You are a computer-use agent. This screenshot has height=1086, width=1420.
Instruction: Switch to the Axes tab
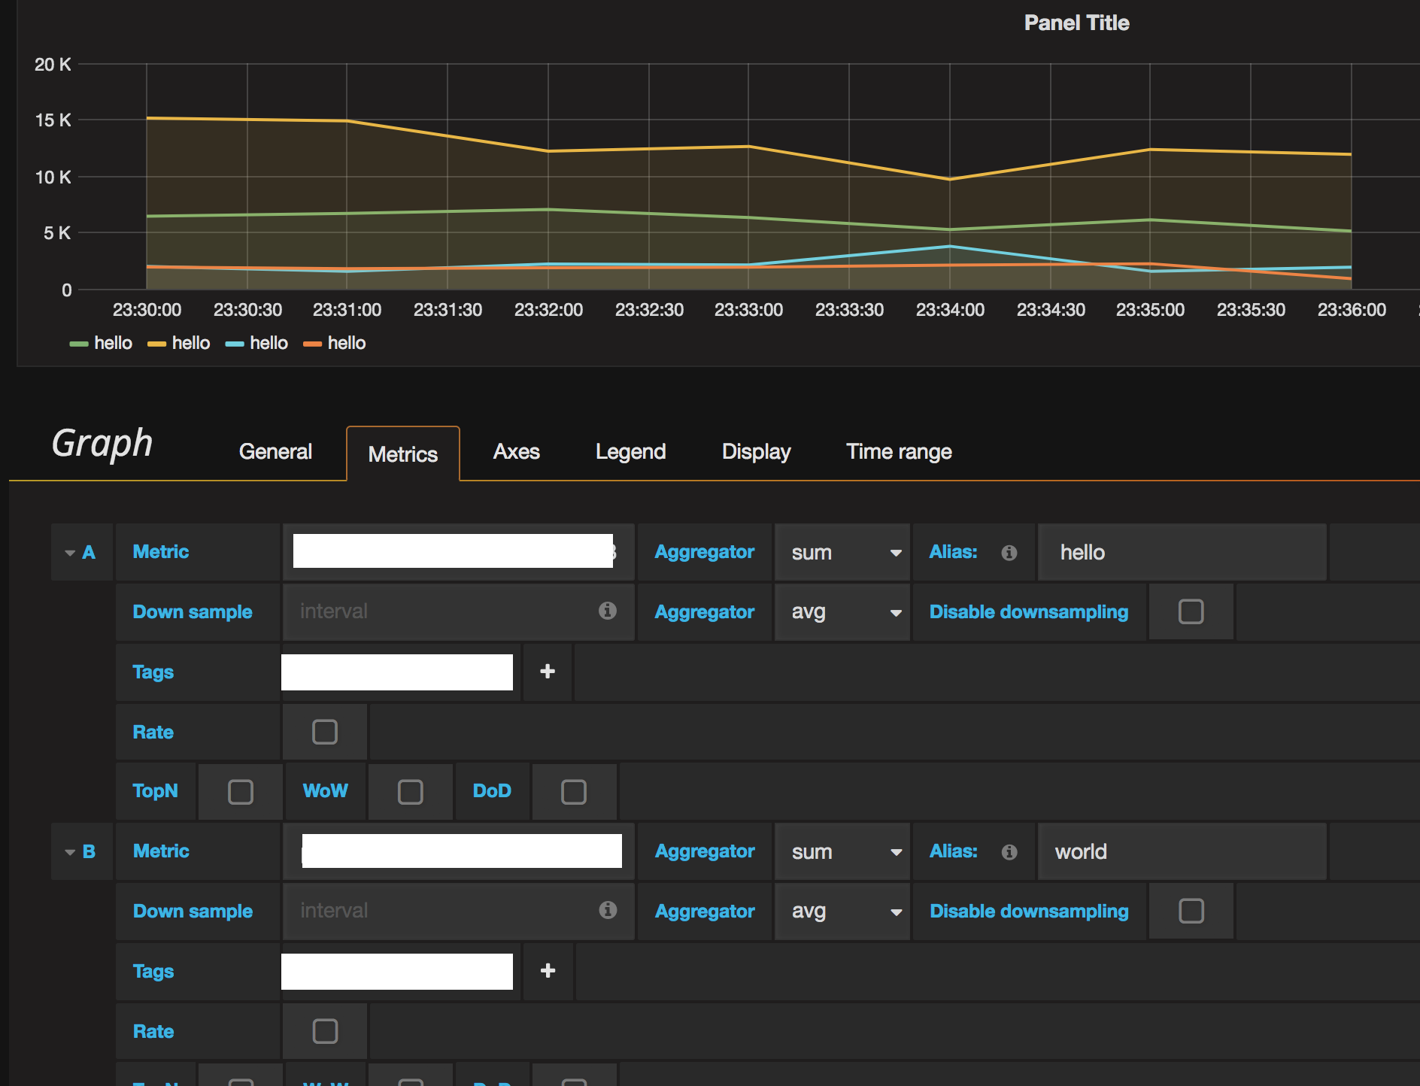tap(516, 451)
